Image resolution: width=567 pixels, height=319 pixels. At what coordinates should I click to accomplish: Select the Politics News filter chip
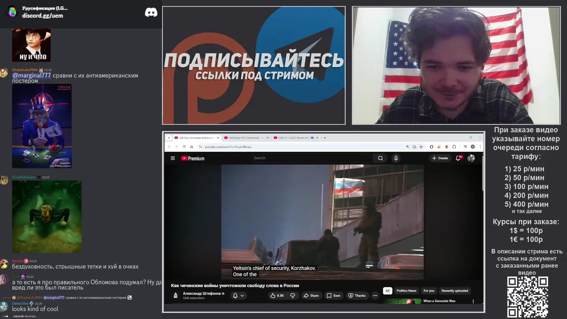(x=406, y=291)
